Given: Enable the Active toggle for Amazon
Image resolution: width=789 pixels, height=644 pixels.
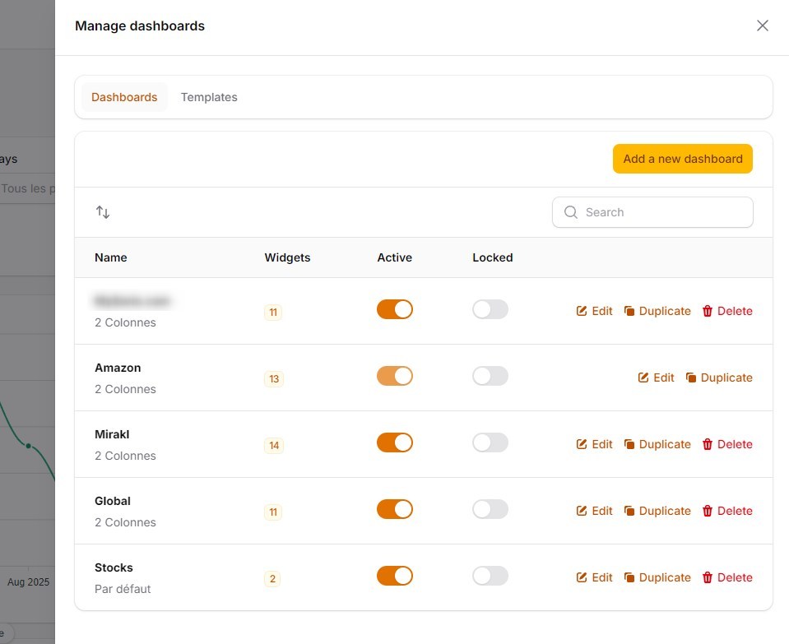Looking at the screenshot, I should (x=395, y=376).
